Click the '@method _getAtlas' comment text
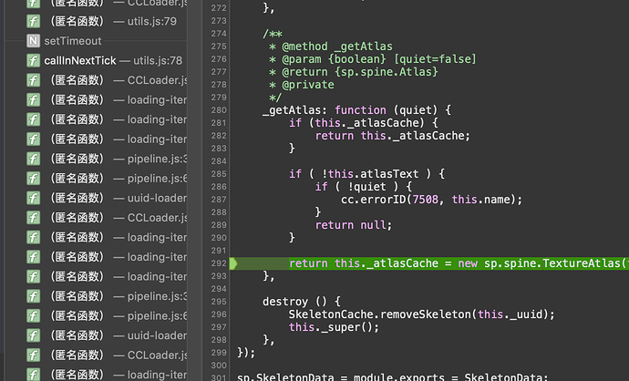 click(337, 46)
